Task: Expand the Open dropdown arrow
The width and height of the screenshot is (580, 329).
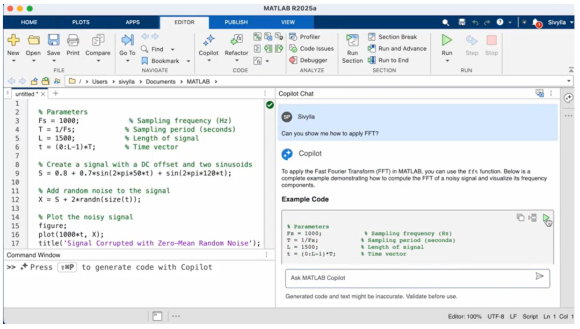Action: [33, 61]
